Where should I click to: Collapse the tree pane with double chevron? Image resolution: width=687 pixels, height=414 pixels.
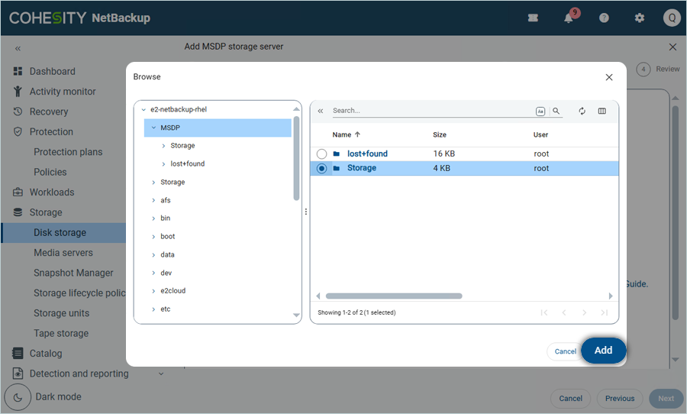tap(321, 111)
